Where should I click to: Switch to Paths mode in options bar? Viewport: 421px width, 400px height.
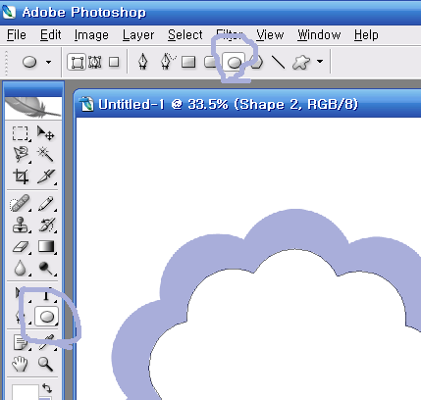click(95, 62)
